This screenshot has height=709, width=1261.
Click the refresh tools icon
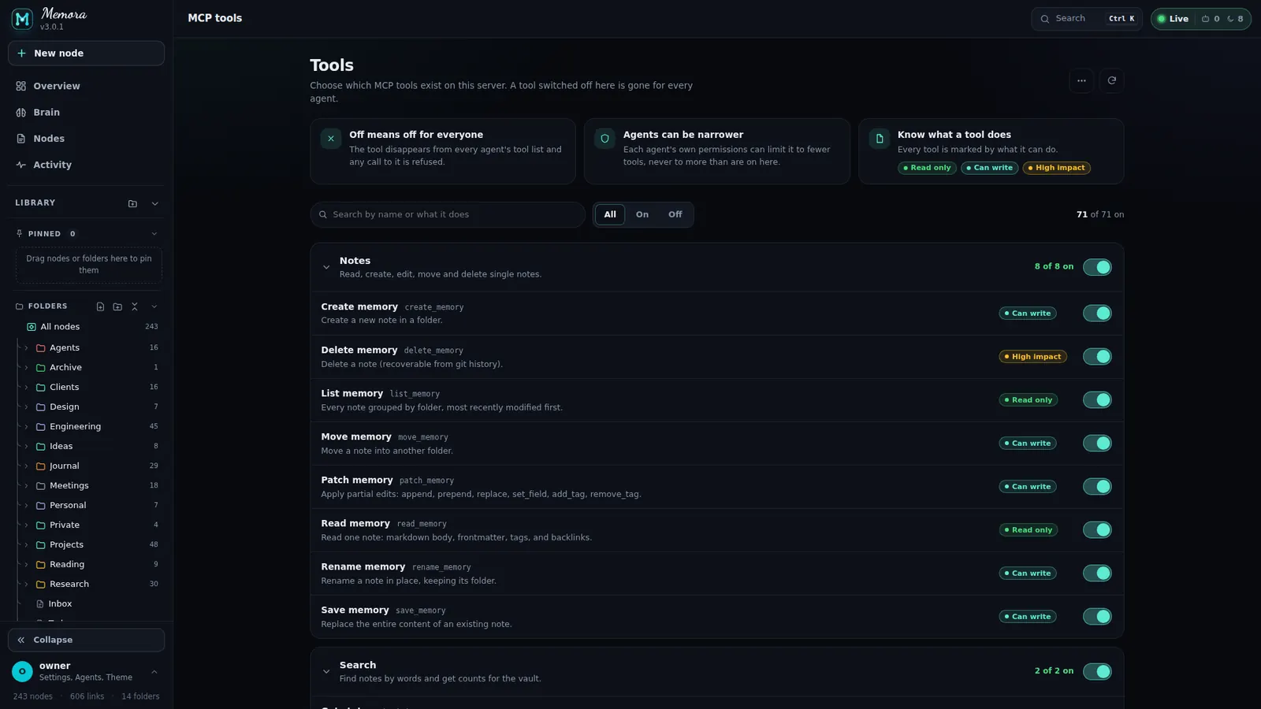click(1111, 80)
